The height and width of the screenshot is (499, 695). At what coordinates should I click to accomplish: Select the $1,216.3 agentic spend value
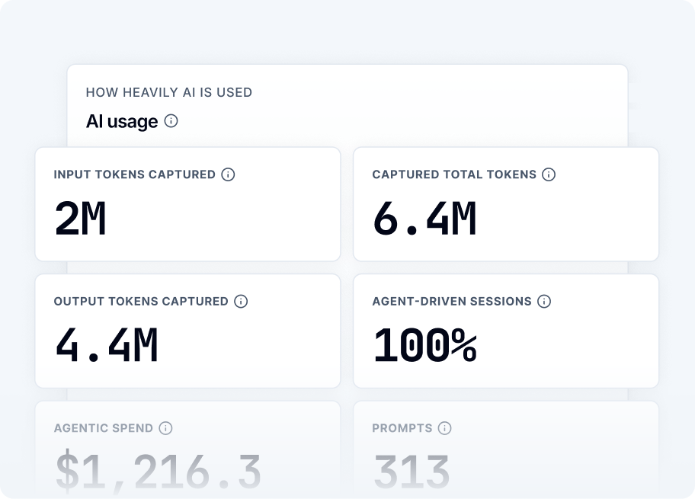tap(159, 472)
